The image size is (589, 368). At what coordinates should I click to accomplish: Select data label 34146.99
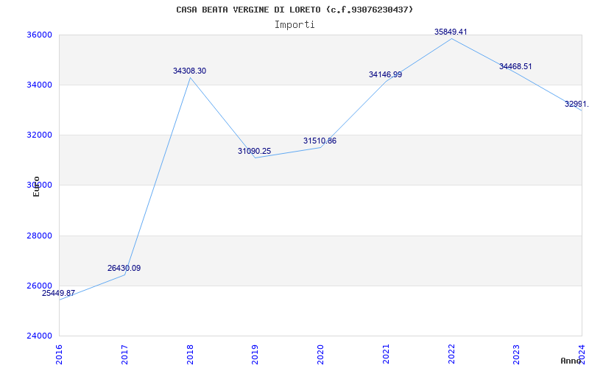click(385, 74)
